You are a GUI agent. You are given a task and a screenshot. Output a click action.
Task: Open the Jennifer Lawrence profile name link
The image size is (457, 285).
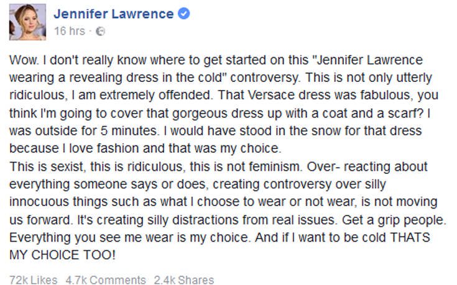click(x=114, y=14)
